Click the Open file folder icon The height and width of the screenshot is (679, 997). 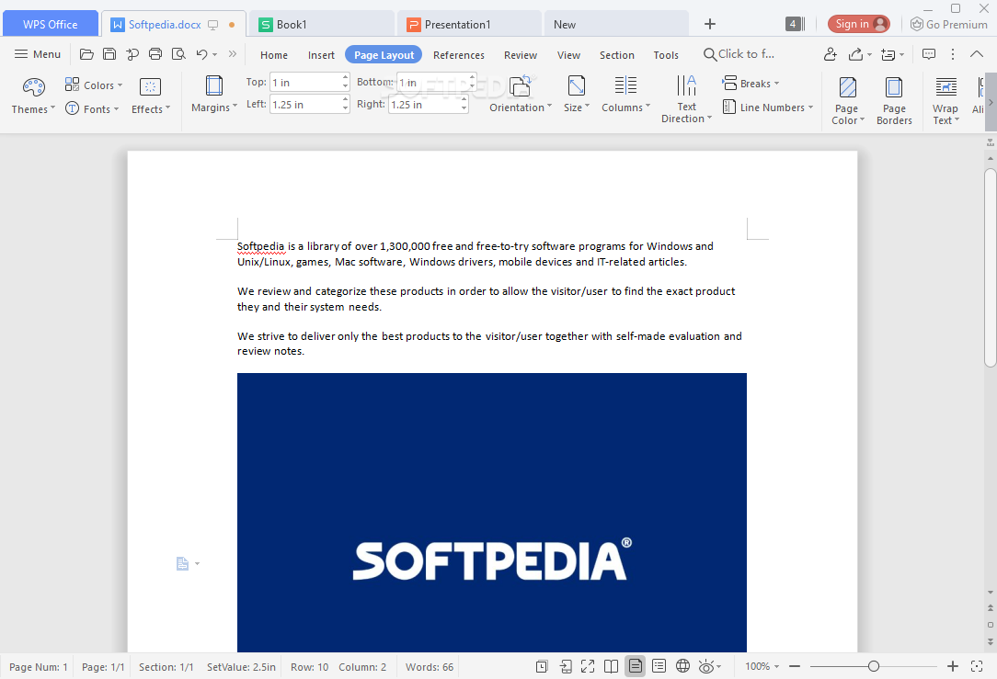(86, 54)
